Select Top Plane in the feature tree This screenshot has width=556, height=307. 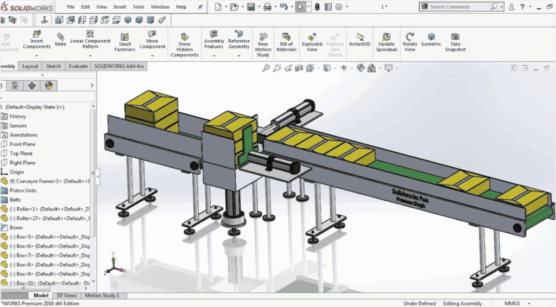pos(22,153)
